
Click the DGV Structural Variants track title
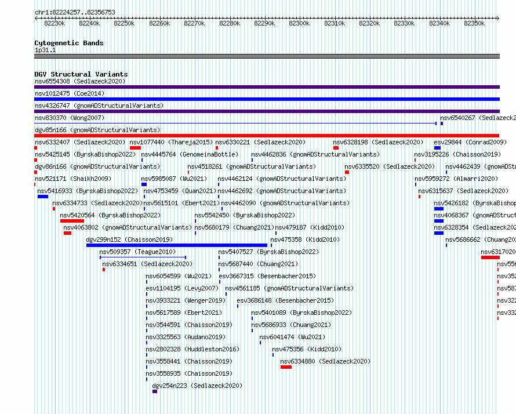[81, 74]
